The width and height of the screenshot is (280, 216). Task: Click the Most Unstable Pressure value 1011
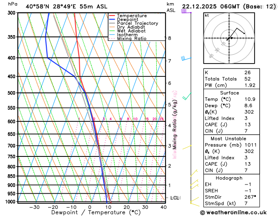click(x=251, y=145)
